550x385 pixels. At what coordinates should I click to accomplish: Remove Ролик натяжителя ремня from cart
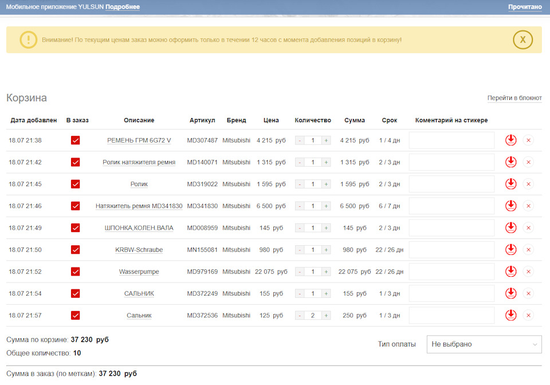pos(528,162)
